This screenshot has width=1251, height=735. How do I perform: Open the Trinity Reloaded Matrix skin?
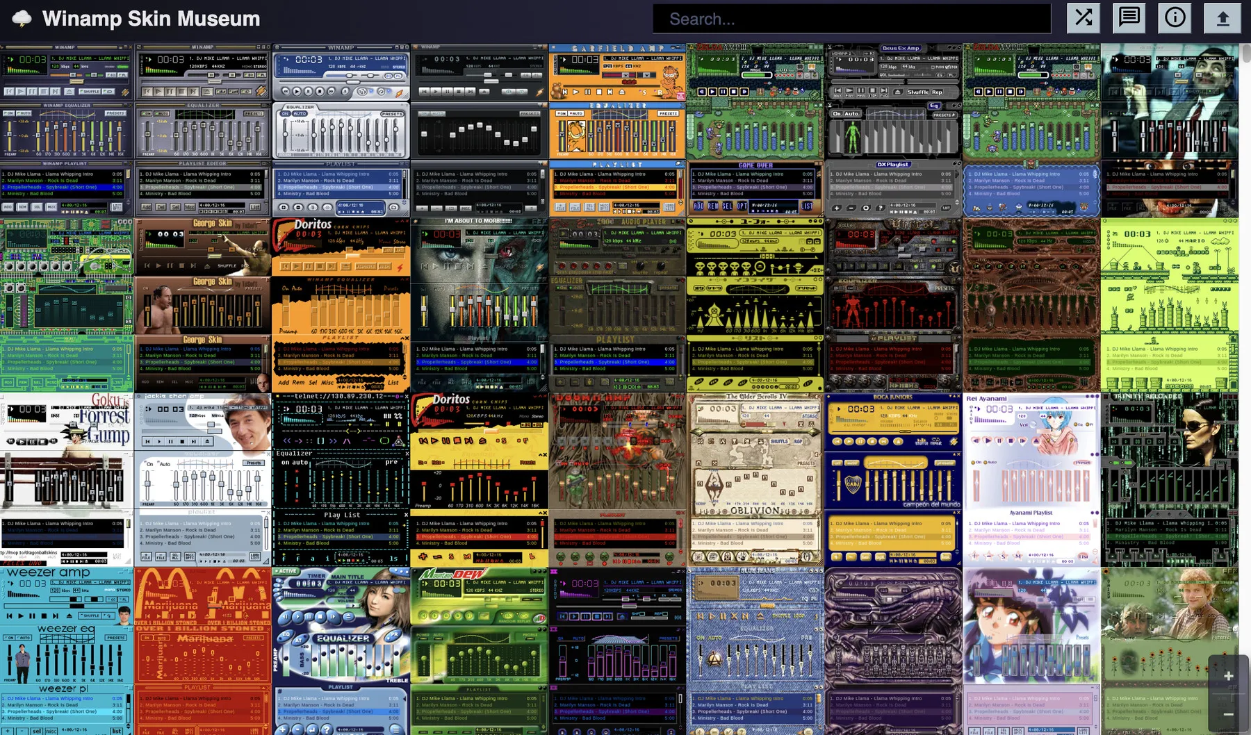[1169, 479]
